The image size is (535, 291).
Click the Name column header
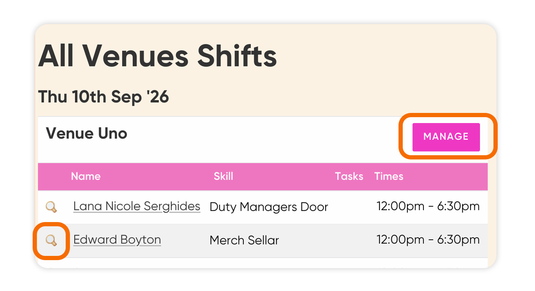(x=86, y=176)
